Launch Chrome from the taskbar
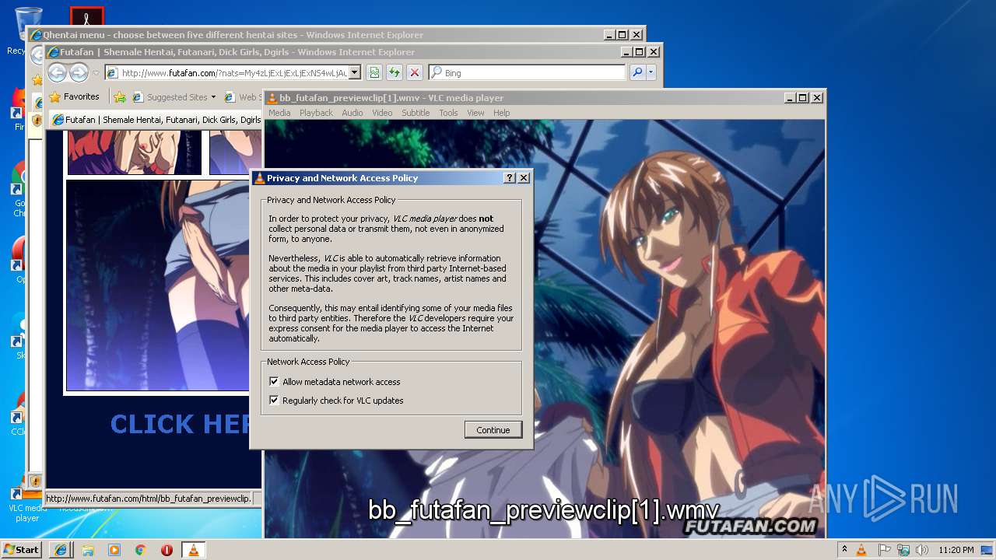 coord(141,550)
